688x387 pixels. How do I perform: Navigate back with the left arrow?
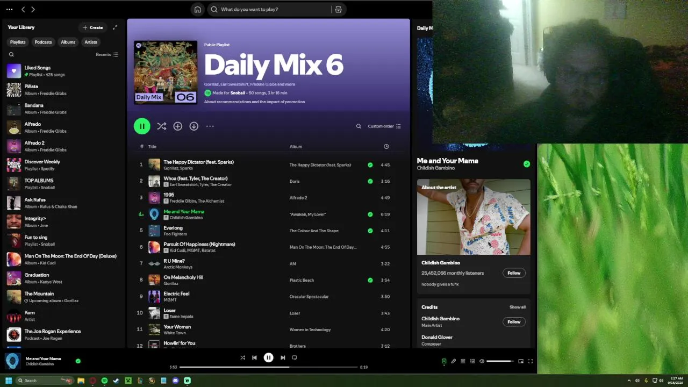[x=23, y=9]
